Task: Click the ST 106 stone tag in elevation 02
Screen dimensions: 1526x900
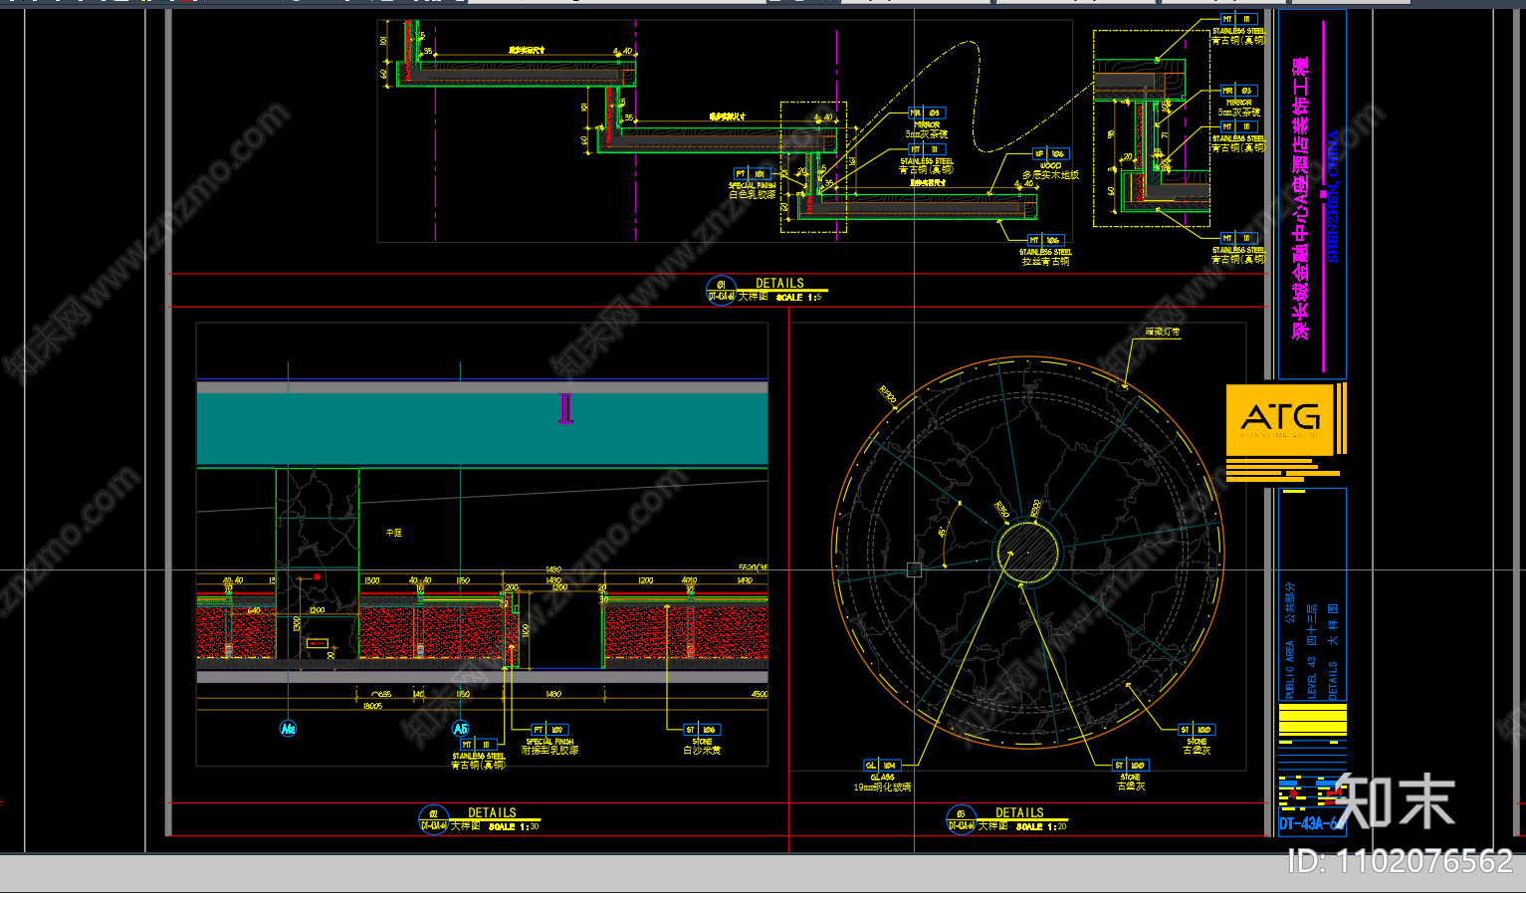Action: [x=701, y=730]
